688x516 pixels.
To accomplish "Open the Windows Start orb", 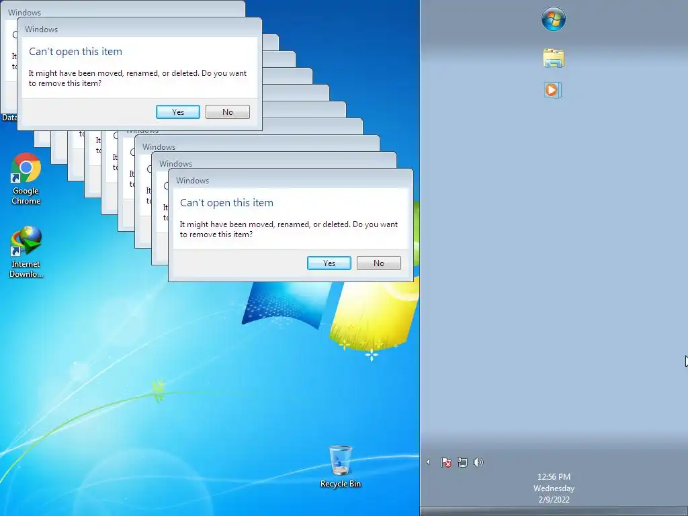I will [x=554, y=19].
